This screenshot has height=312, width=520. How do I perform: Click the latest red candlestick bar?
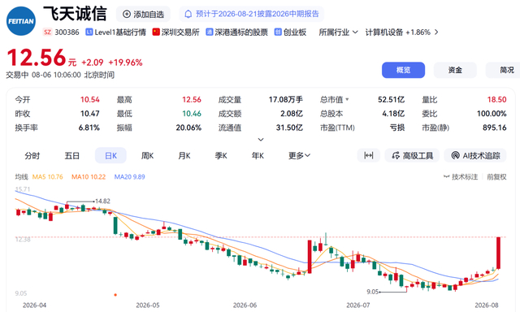[498, 253]
